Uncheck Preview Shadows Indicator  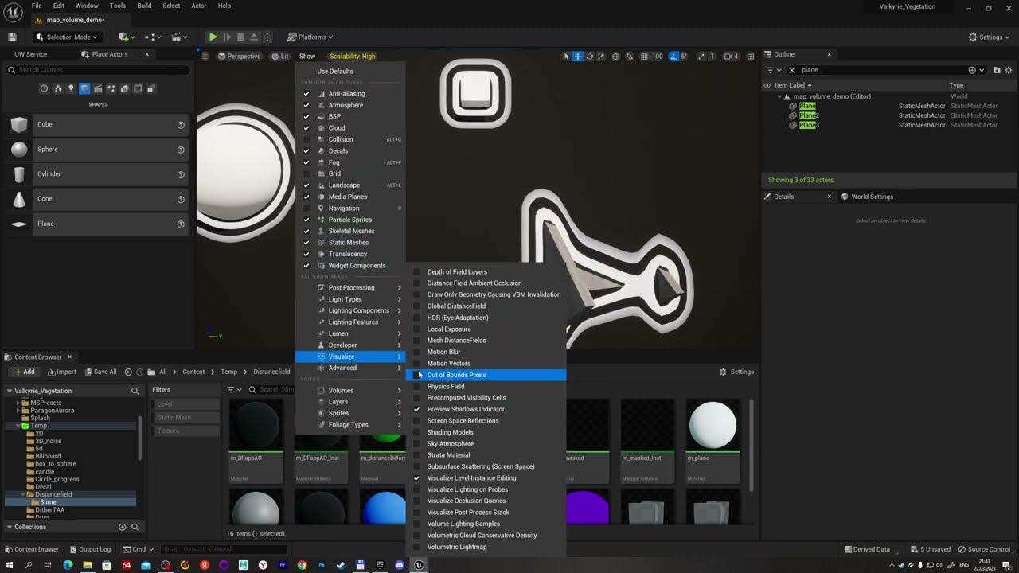[x=416, y=409]
